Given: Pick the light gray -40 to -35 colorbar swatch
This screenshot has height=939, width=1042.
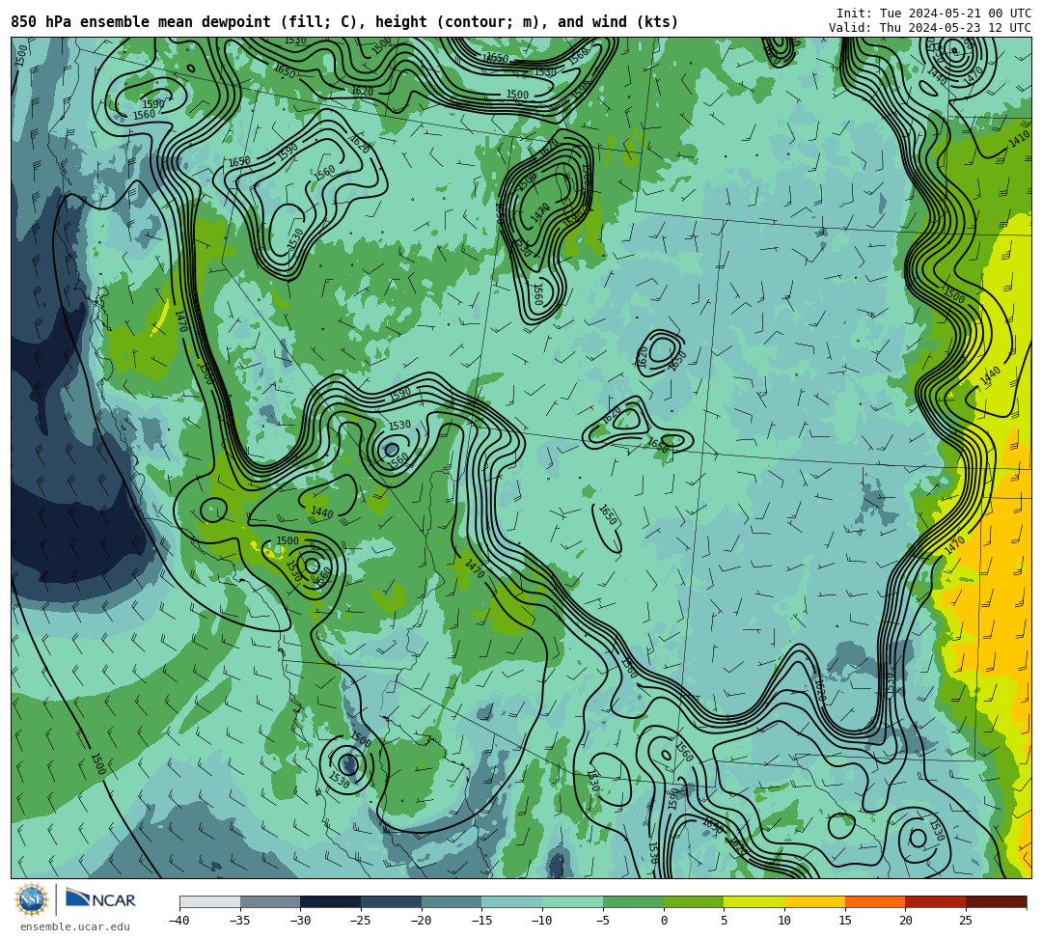Looking at the screenshot, I should click(x=209, y=901).
